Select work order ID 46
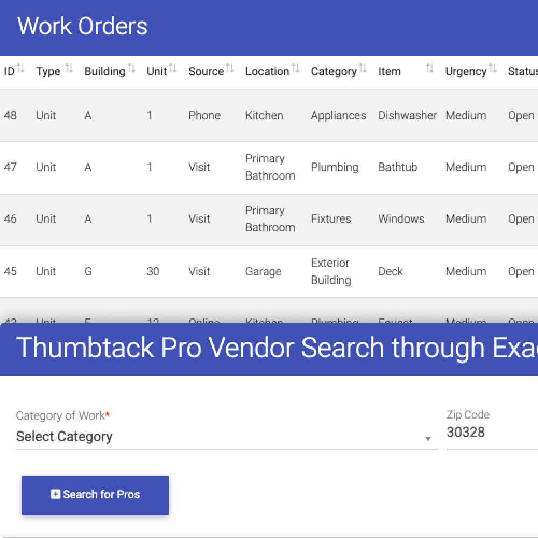538x538 pixels. 10,219
